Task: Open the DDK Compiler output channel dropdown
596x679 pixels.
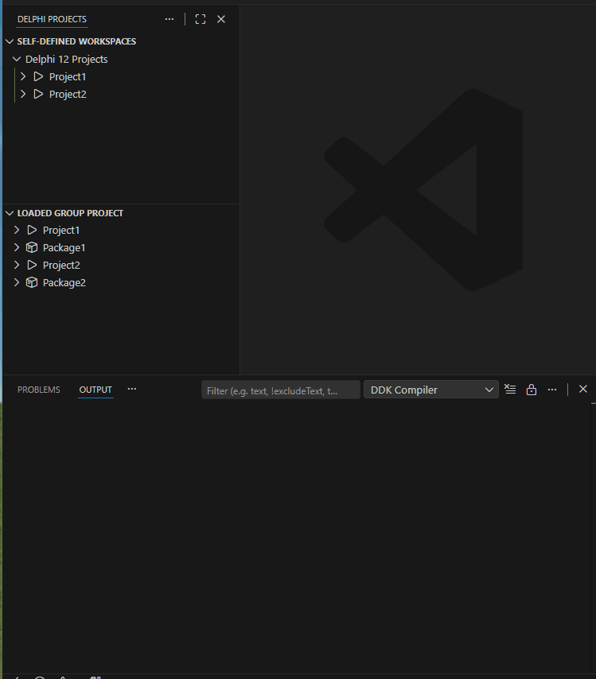Action: click(430, 390)
